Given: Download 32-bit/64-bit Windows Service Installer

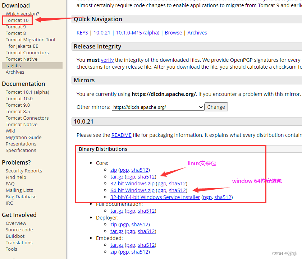Looking at the screenshot, I should coord(155,197).
